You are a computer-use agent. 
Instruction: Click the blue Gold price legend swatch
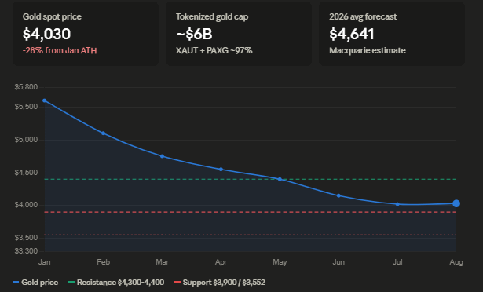[x=16, y=282]
